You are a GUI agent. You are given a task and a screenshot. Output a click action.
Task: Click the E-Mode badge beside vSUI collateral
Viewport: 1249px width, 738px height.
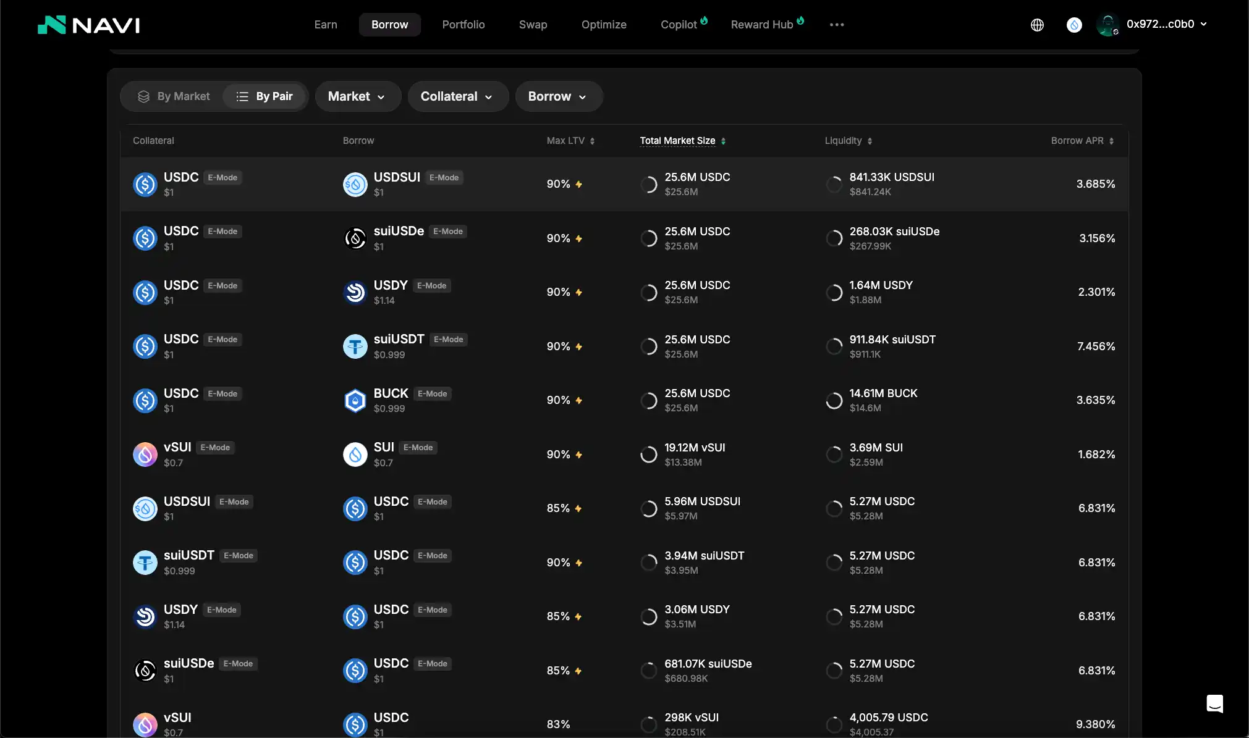coord(215,448)
